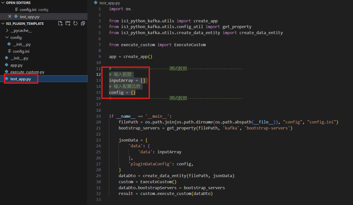
Task: Click 'app = create_app()' on line 9
Action: coord(131,57)
